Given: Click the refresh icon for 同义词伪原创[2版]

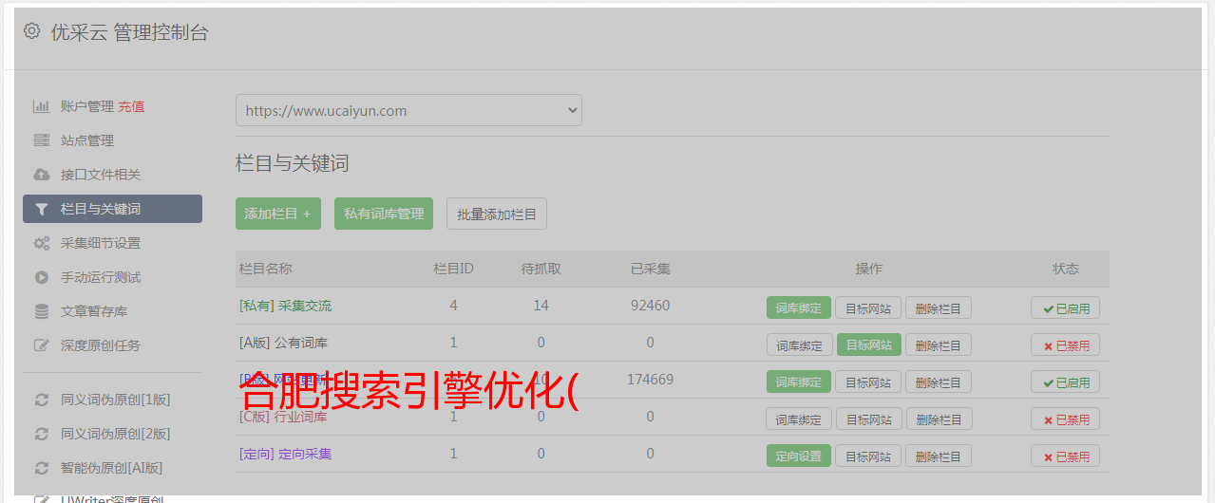Looking at the screenshot, I should point(42,434).
